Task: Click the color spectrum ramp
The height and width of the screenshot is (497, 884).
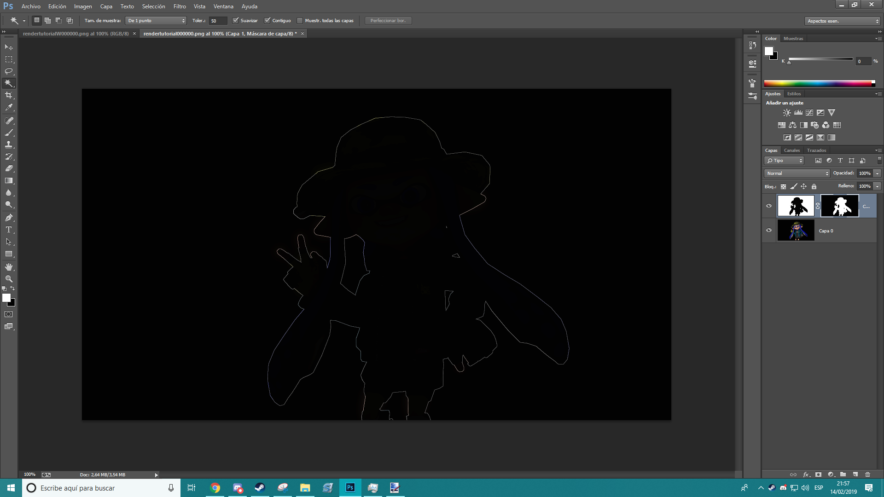Action: [x=819, y=83]
